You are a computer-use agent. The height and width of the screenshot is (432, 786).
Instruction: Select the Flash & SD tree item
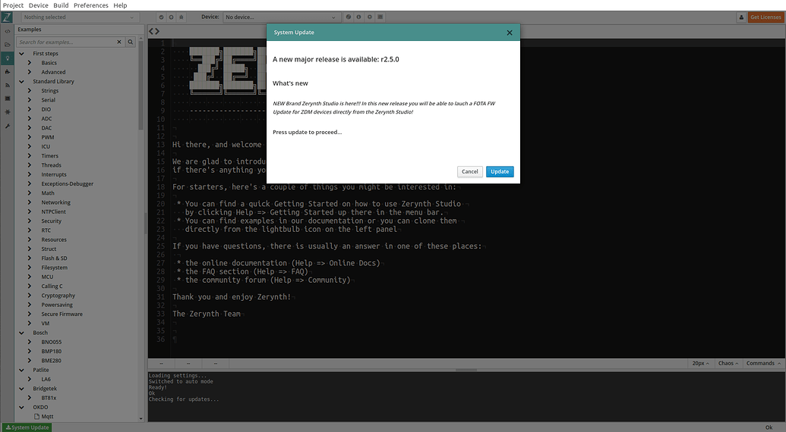tap(54, 258)
